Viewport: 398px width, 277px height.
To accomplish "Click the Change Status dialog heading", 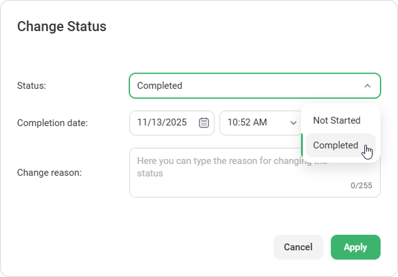I will [x=62, y=26].
